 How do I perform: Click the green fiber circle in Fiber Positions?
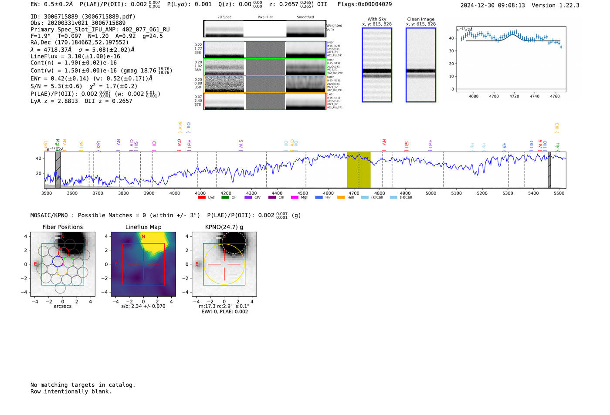coord(68,262)
